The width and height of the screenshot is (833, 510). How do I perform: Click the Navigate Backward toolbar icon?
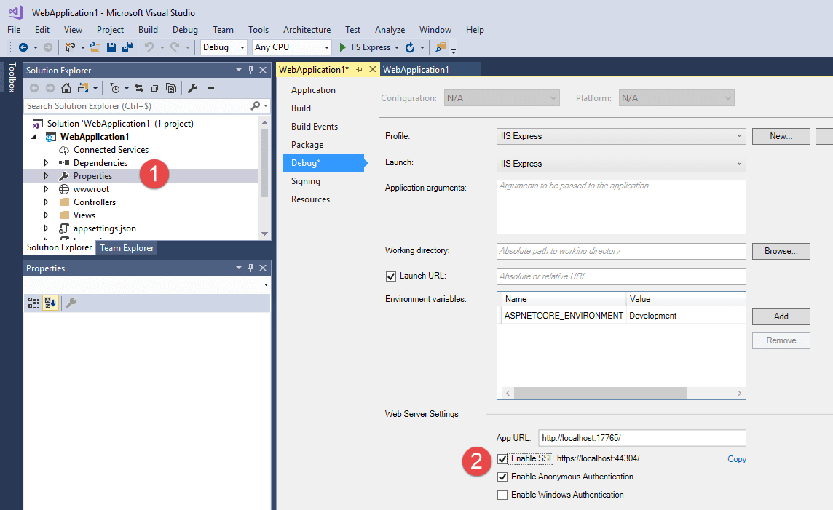(23, 47)
